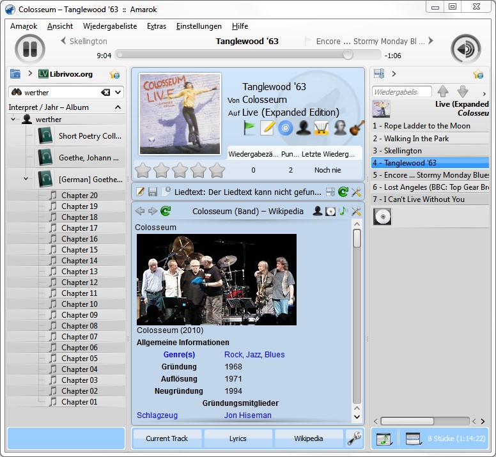
Task: Switch to the Wikipedia applet tab
Action: point(309,438)
